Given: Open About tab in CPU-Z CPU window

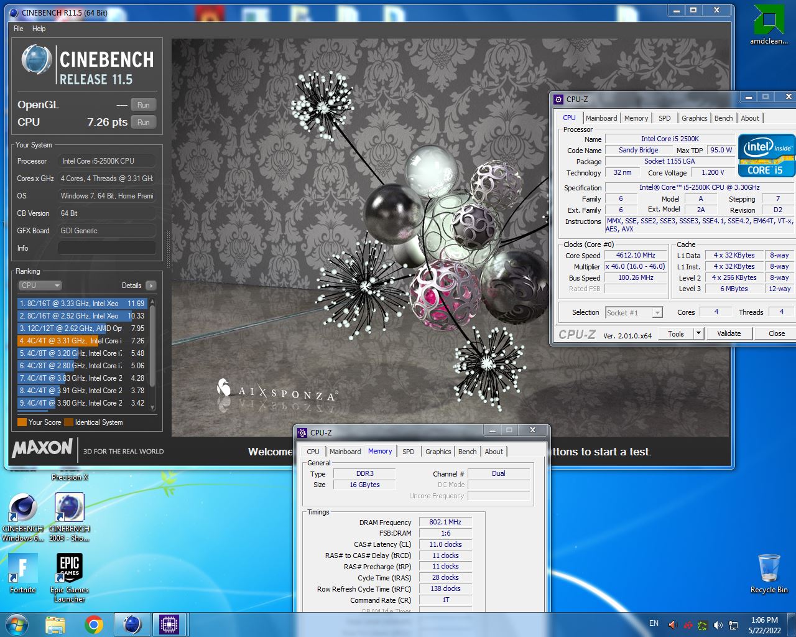Looking at the screenshot, I should pos(750,118).
